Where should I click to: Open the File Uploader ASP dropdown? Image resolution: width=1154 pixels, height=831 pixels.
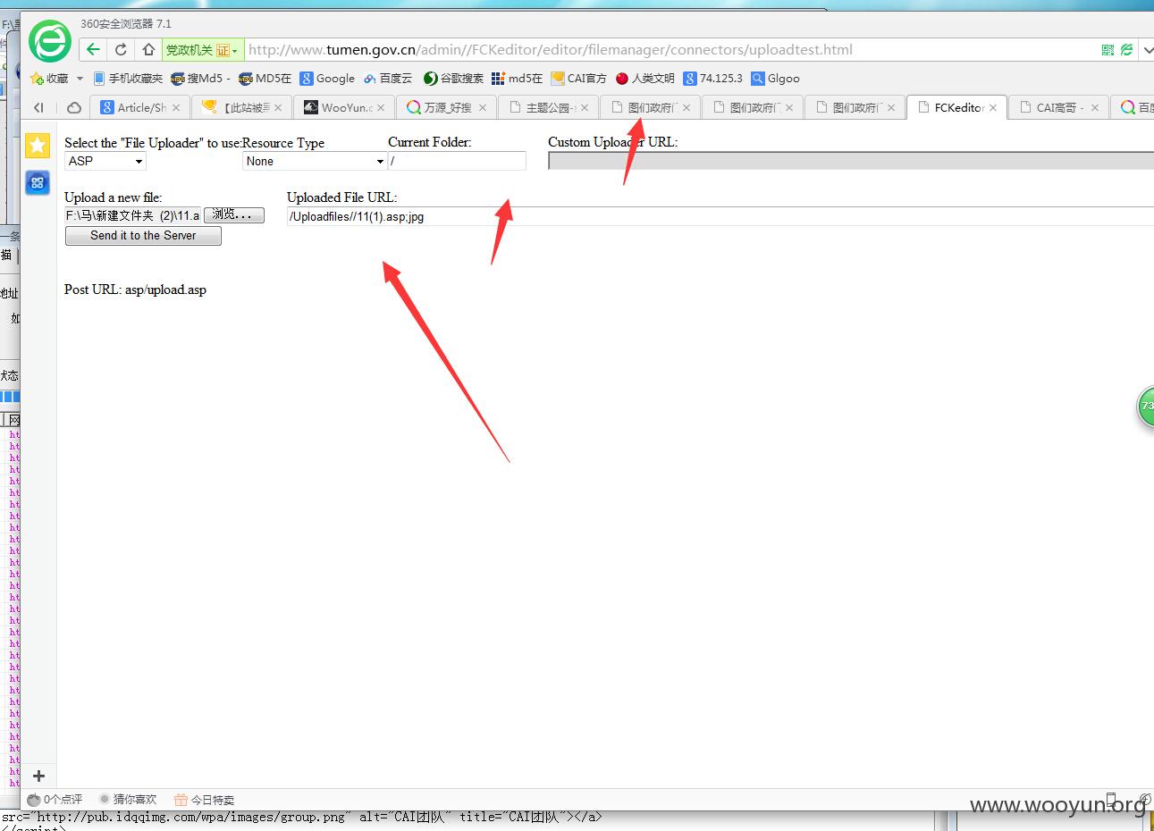pyautogui.click(x=105, y=161)
